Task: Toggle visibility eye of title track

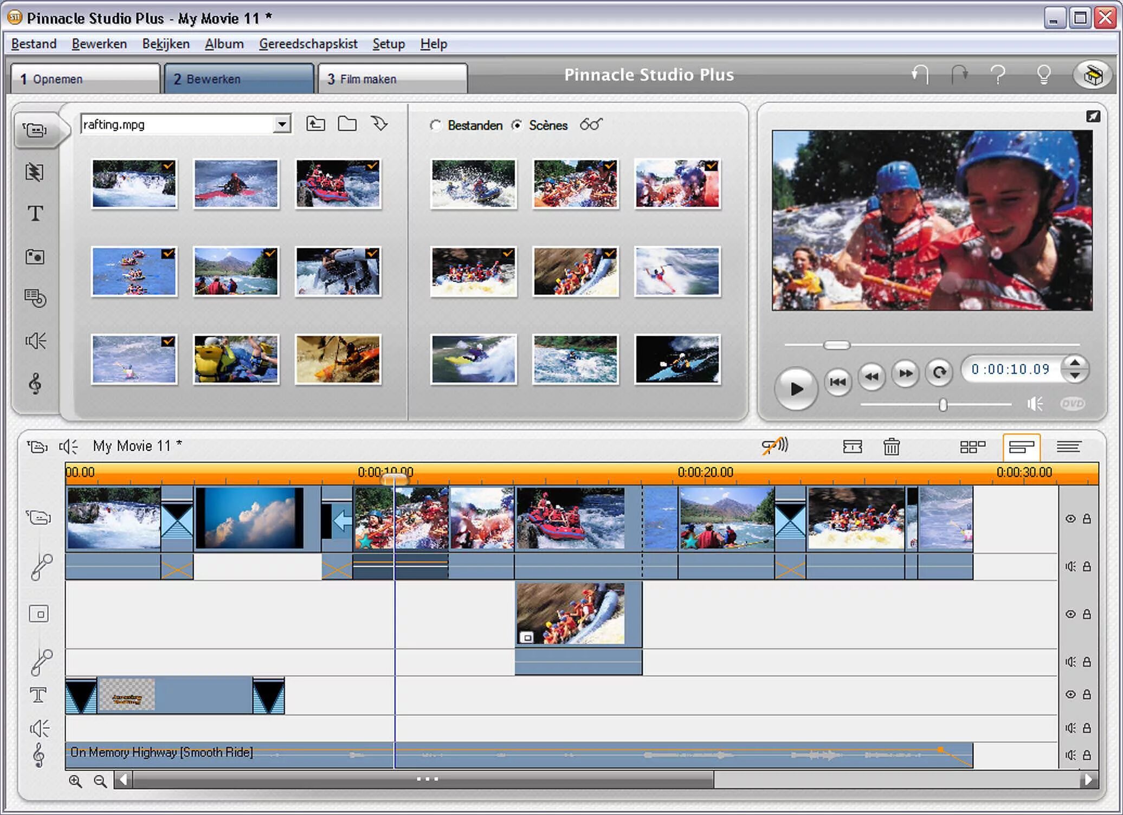Action: 1070,695
